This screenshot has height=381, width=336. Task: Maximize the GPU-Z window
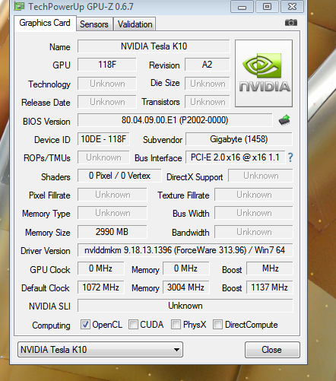[x=267, y=7]
